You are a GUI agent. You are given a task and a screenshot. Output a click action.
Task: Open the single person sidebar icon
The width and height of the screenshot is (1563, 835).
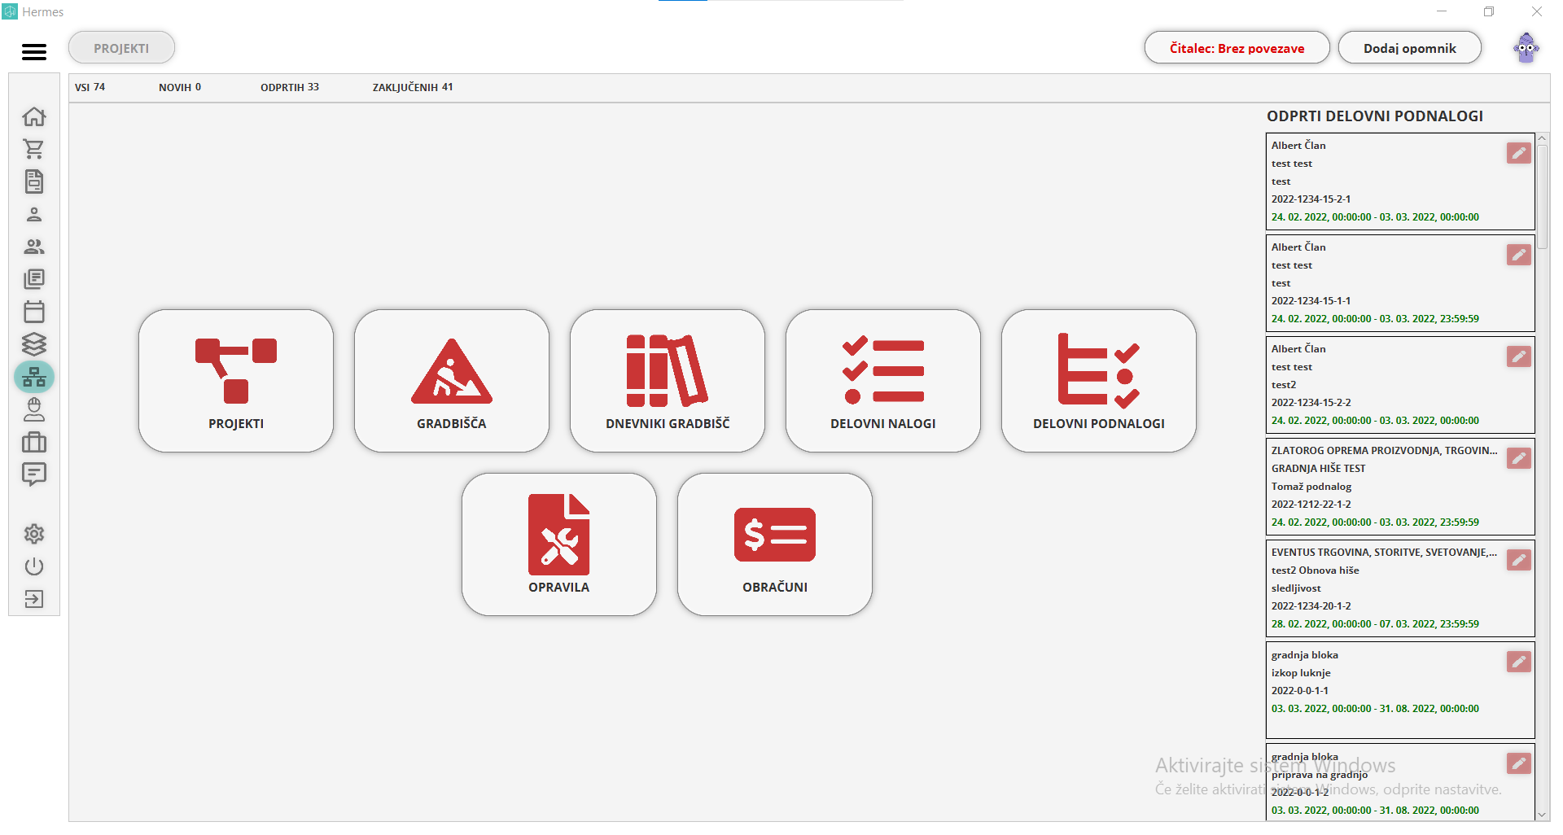point(34,214)
